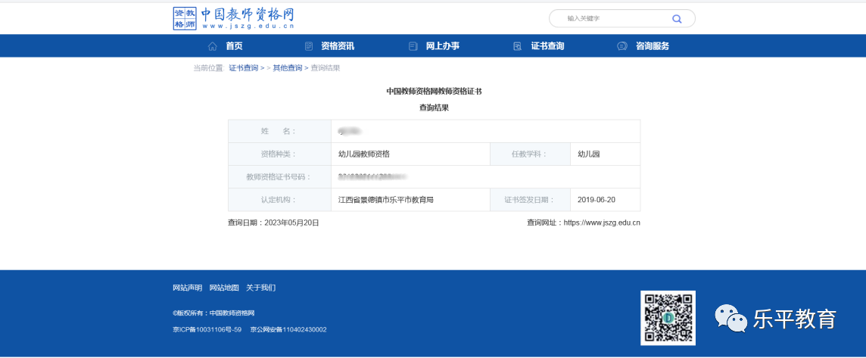Screen dimensions: 866x358
Task: Open the 证书查询 nav menu item
Action: click(547, 46)
